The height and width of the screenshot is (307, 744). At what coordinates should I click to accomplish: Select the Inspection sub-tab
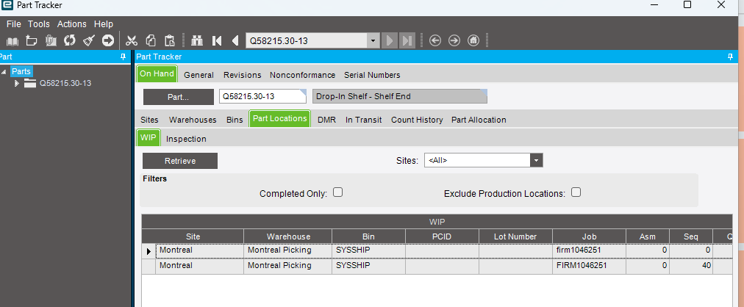(186, 139)
